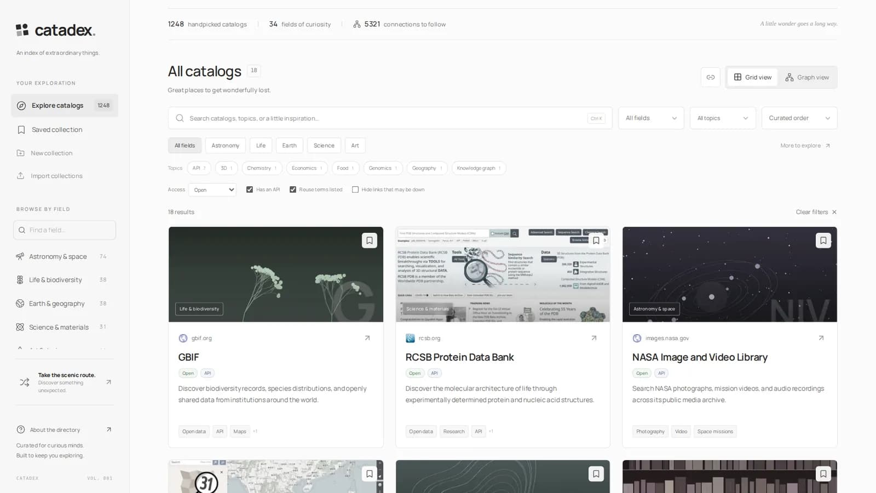
Task: Open the All topics dropdown
Action: pos(723,118)
